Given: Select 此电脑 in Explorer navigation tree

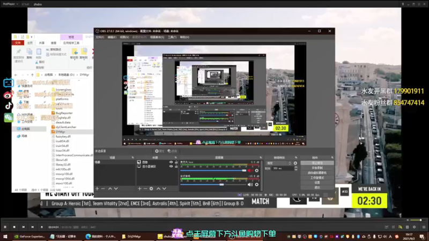Looking at the screenshot, I should click(x=26, y=129).
